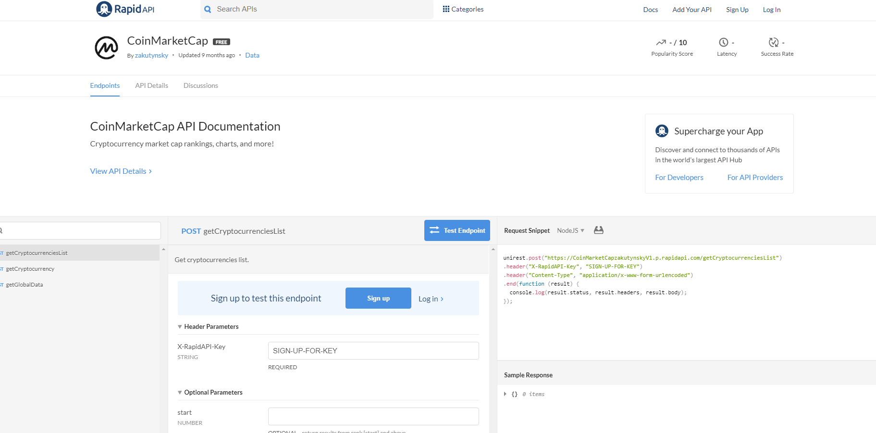The image size is (876, 433).
Task: Click the FREE badge next to CoinMarketCap
Action: point(222,42)
